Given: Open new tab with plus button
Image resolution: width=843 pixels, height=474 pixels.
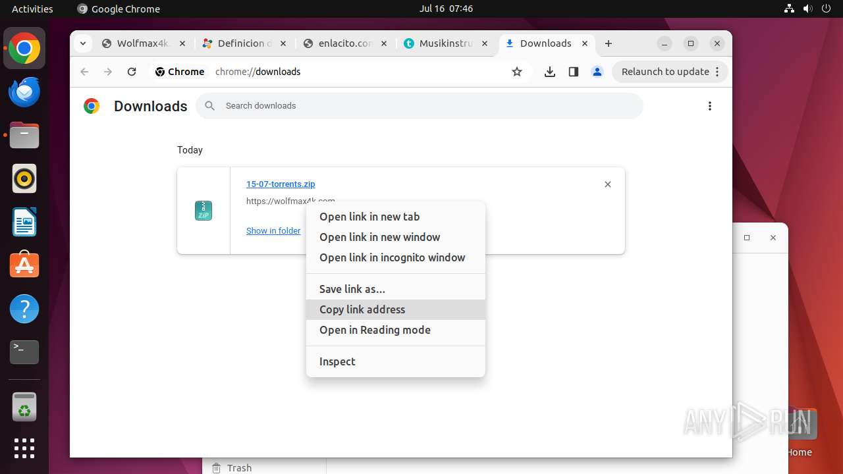Looking at the screenshot, I should (x=609, y=43).
